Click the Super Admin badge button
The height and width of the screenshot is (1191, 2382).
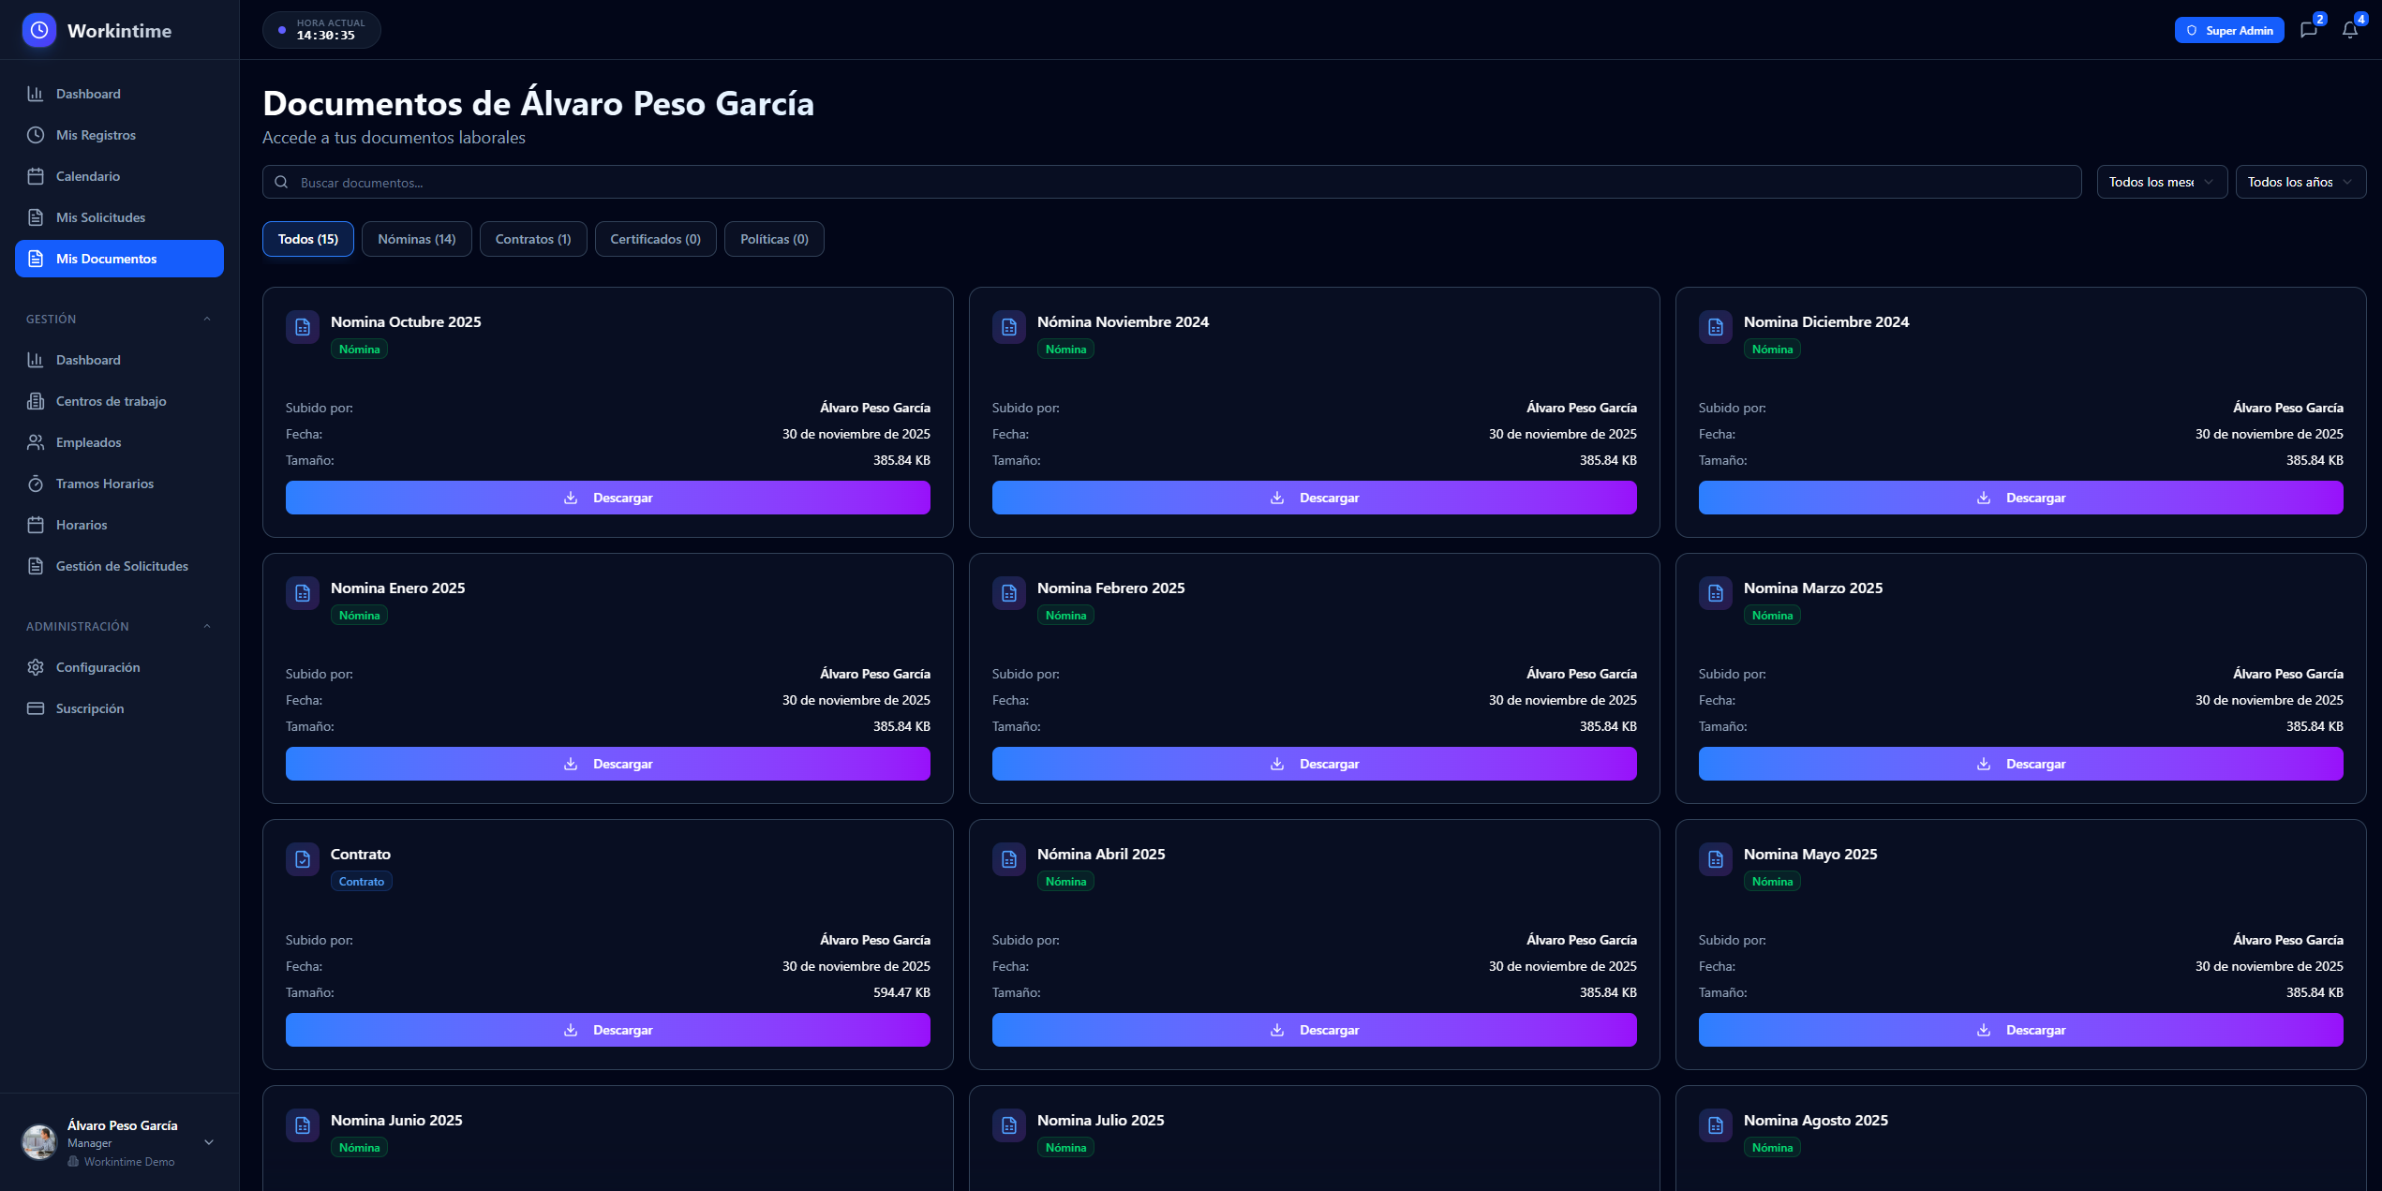2228,30
